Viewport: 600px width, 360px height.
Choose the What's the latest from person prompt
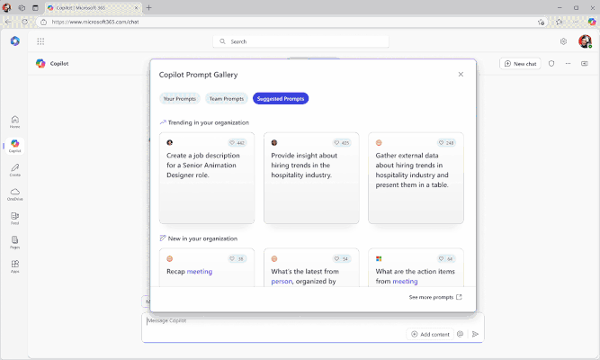[x=311, y=267]
